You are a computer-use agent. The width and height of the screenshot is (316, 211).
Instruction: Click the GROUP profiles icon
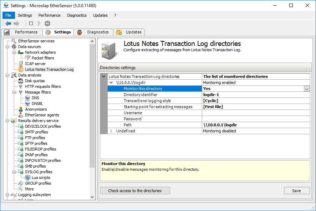(x=21, y=183)
